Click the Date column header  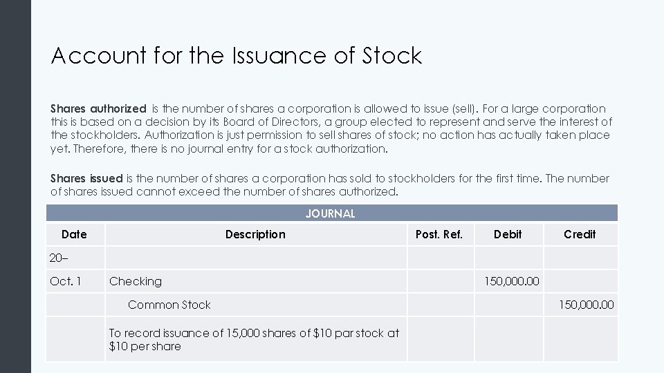pos(74,234)
